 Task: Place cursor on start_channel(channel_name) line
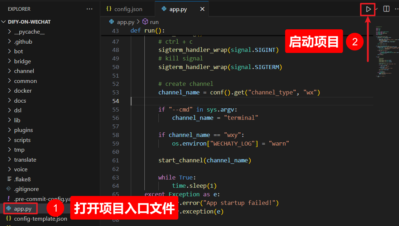pos(205,161)
